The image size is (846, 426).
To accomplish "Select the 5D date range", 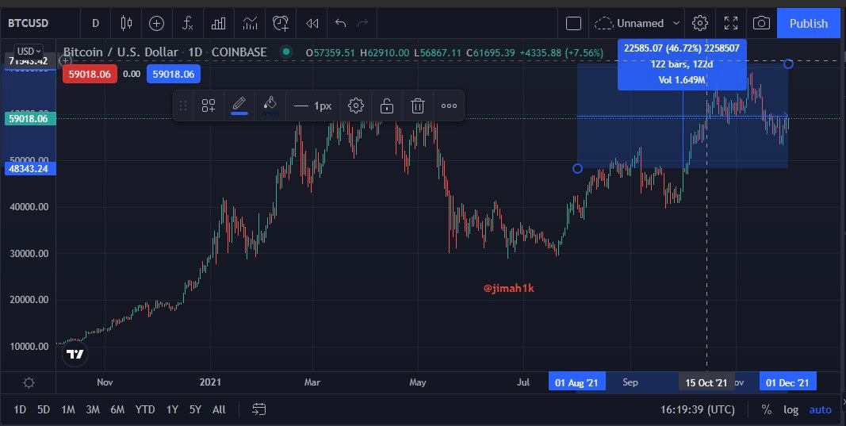I will tap(44, 410).
